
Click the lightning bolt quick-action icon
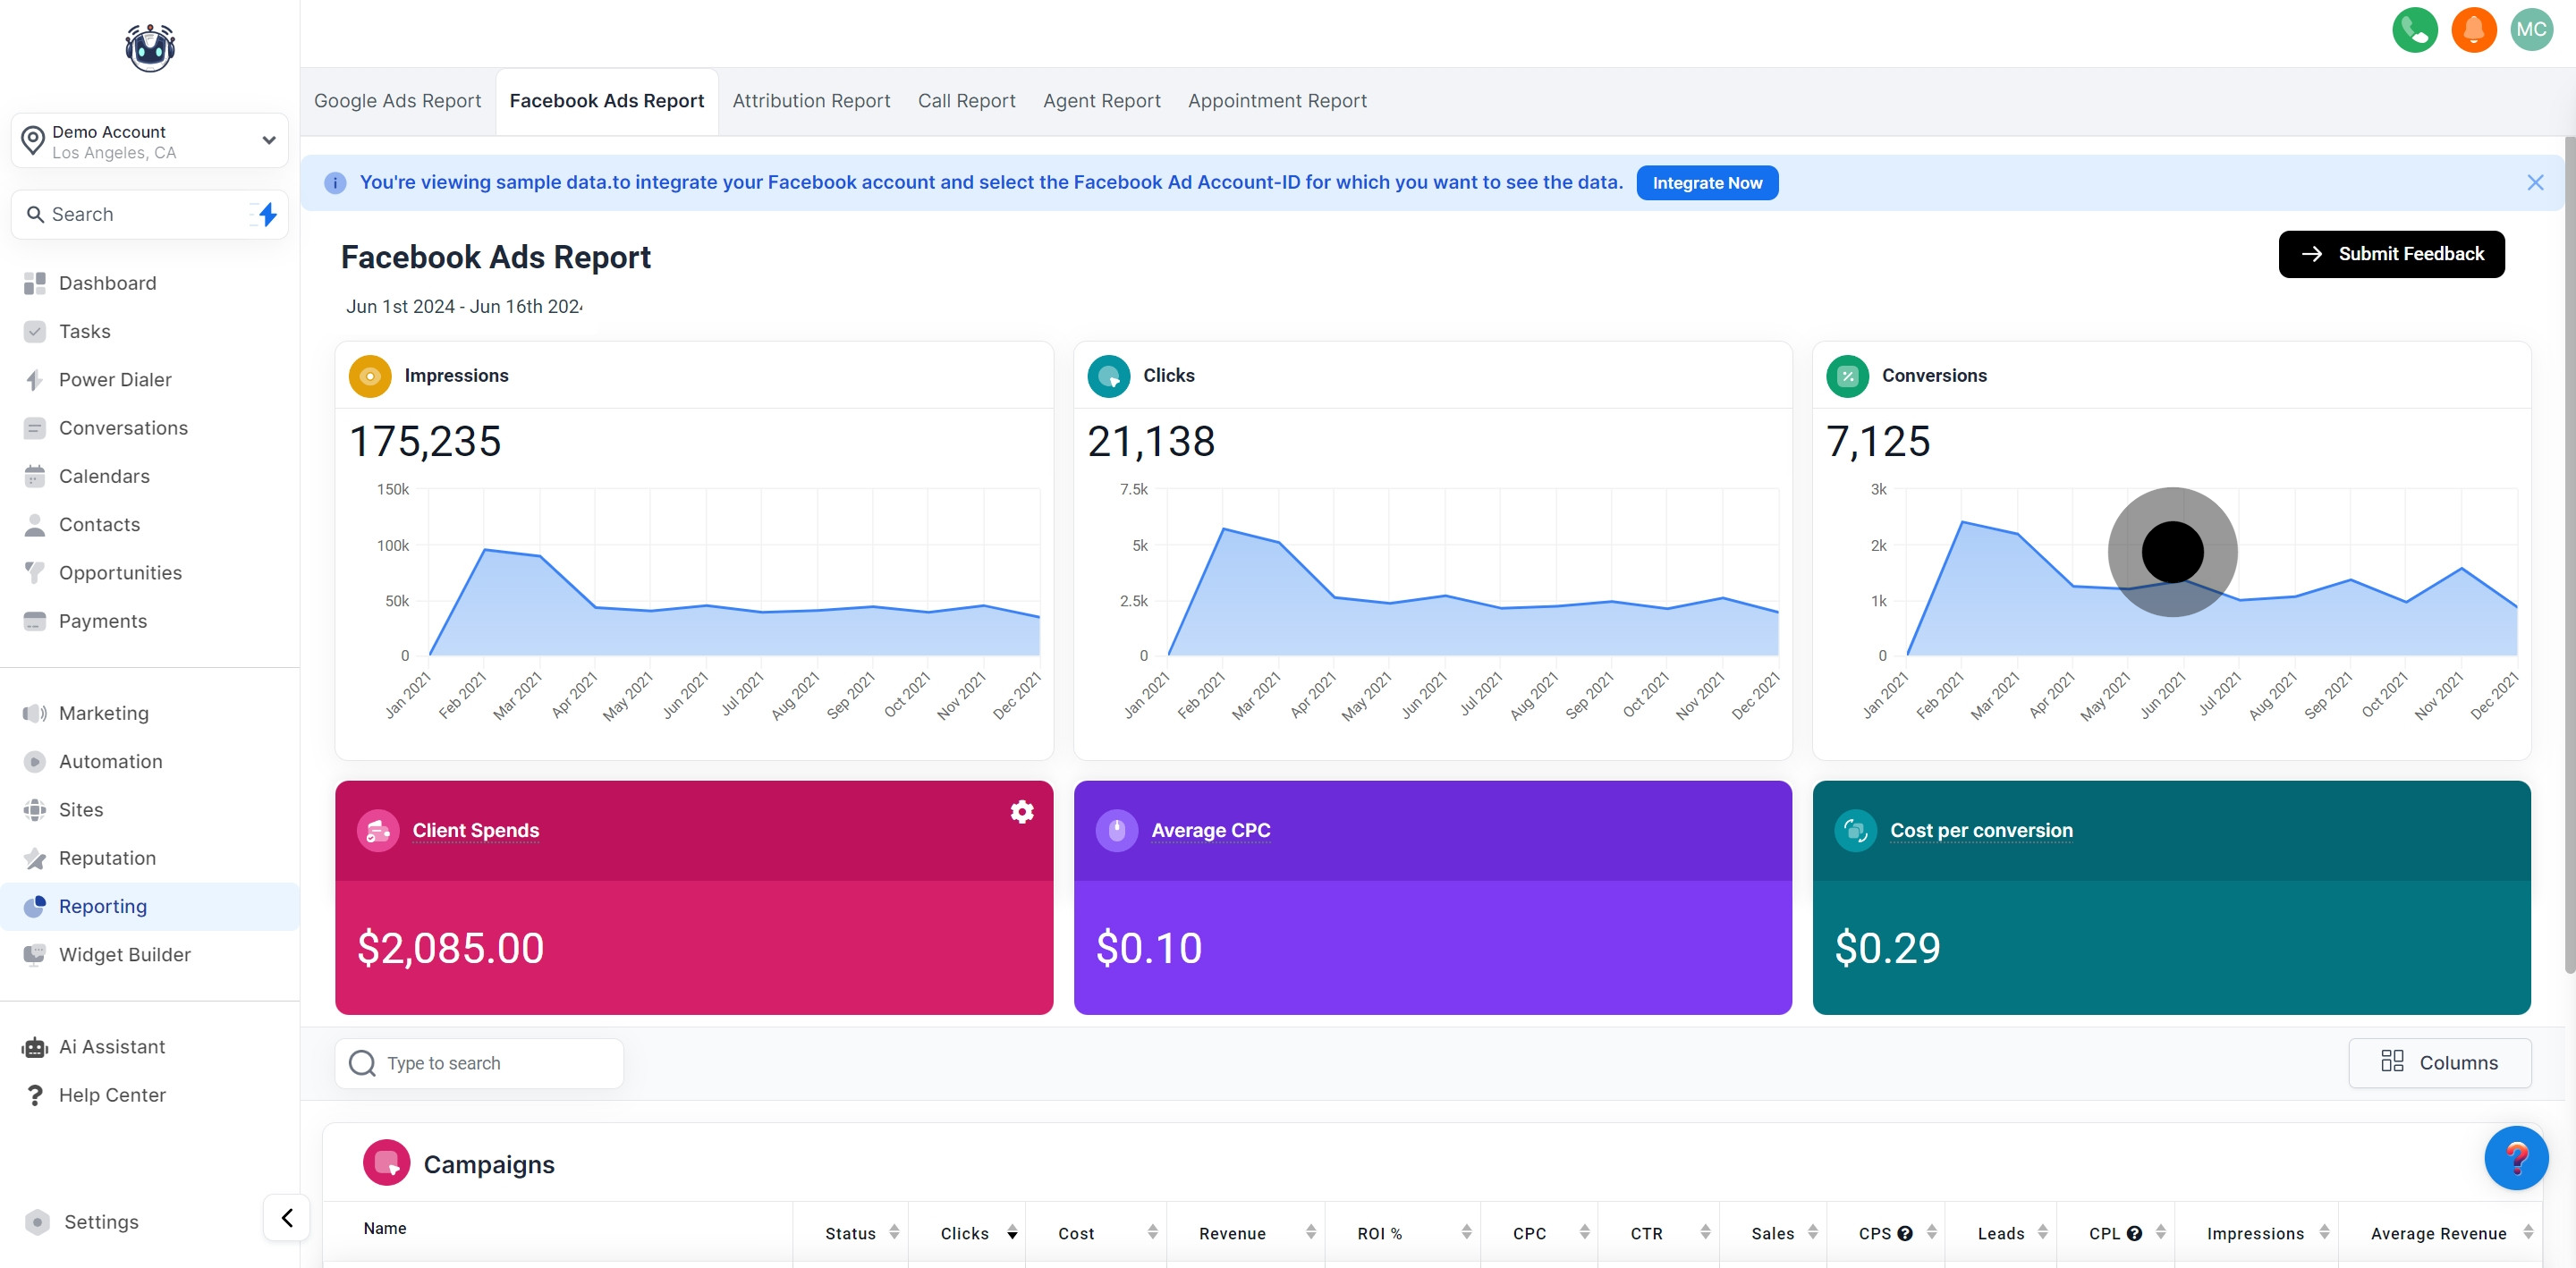pos(267,214)
